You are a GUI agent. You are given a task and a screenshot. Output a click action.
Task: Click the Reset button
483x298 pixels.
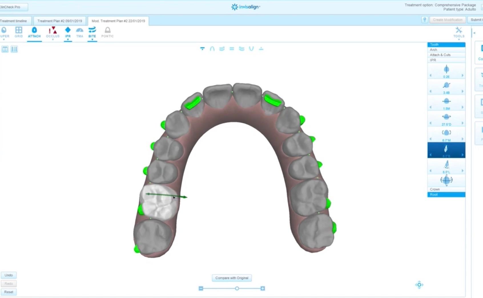tap(9, 292)
